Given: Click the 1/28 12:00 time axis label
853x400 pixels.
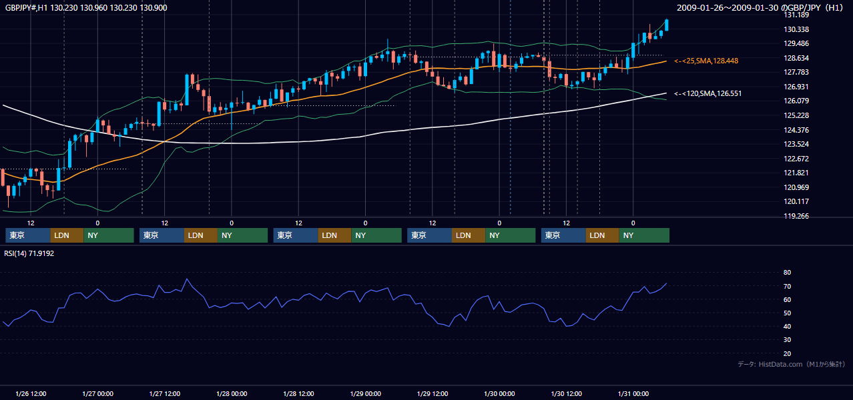Looking at the screenshot, I should [298, 393].
